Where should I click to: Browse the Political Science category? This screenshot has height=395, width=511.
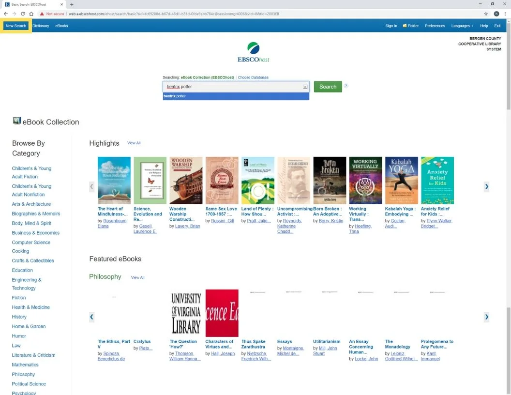[x=29, y=383]
